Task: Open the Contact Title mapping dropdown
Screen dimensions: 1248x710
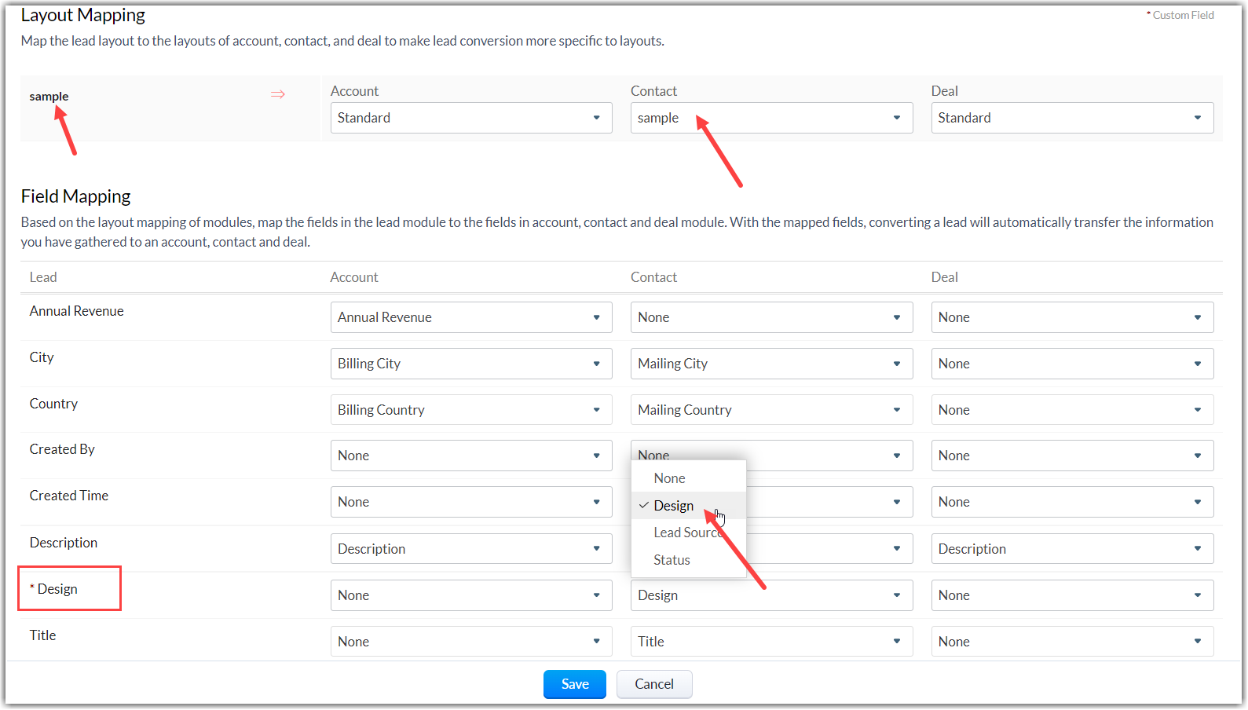Action: 770,642
